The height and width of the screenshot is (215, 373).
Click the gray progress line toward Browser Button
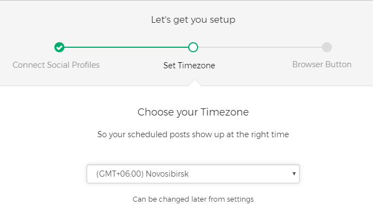(x=260, y=47)
